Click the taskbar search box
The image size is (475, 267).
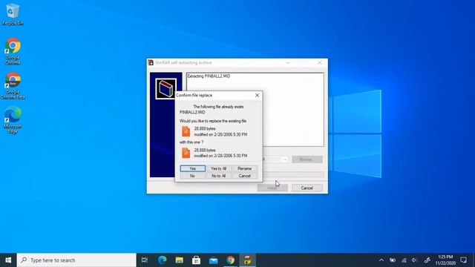76,260
